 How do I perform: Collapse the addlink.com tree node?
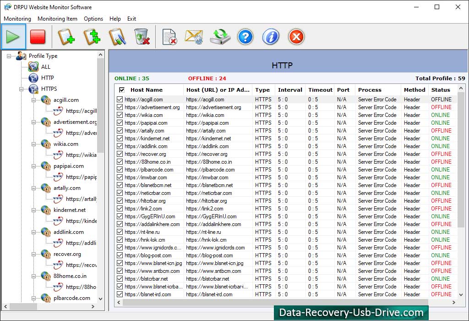coord(34,232)
